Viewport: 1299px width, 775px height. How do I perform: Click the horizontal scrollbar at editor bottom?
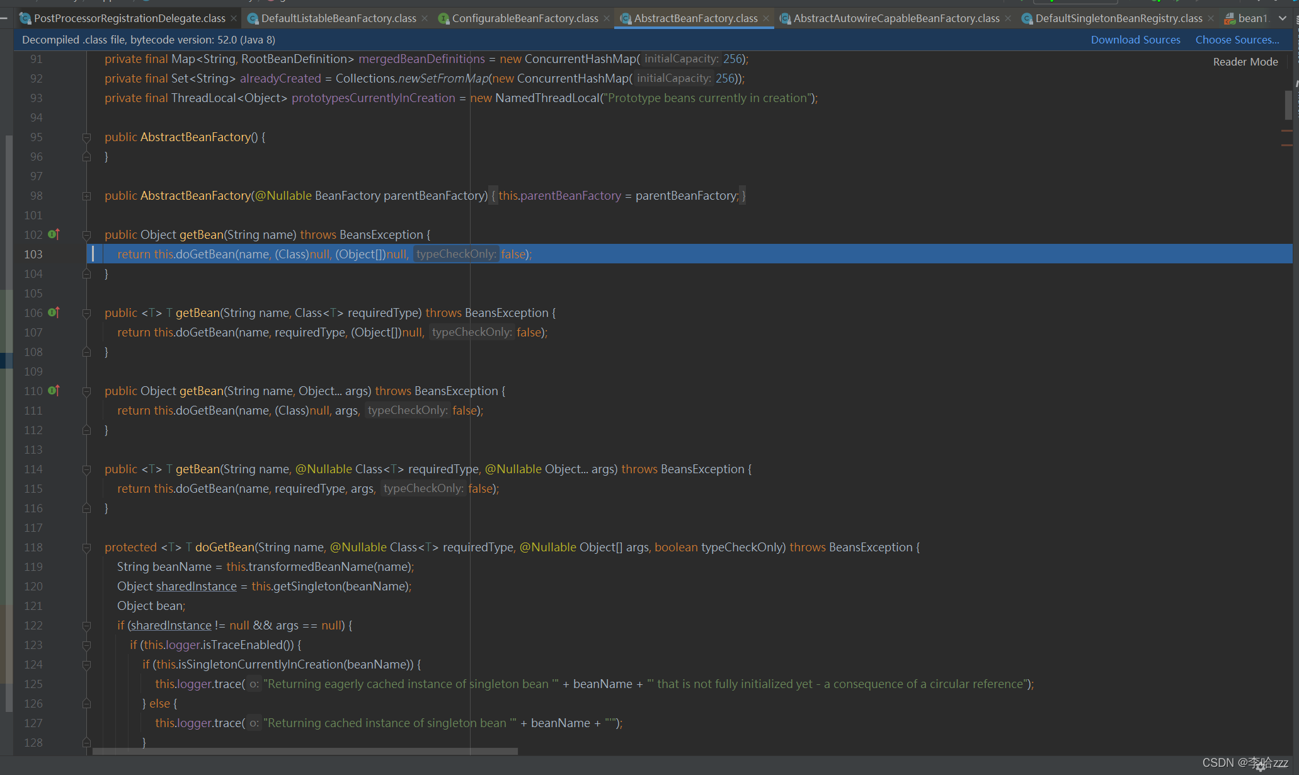point(305,751)
